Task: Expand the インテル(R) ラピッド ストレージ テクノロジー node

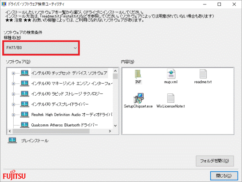Action: [x=14, y=94]
